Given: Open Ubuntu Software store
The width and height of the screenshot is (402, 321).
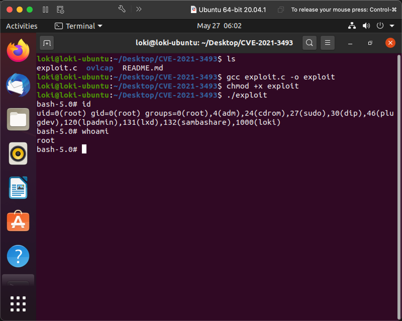Looking at the screenshot, I should 18,222.
